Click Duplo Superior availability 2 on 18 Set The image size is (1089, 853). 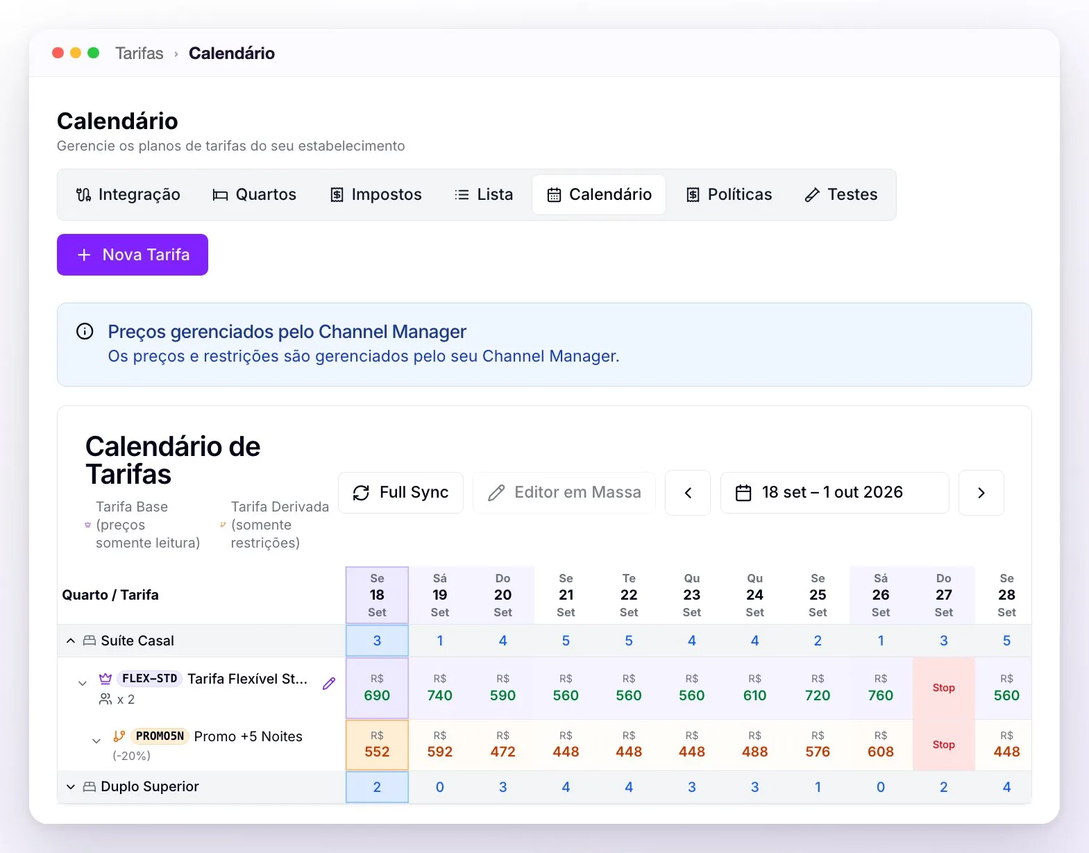(377, 787)
